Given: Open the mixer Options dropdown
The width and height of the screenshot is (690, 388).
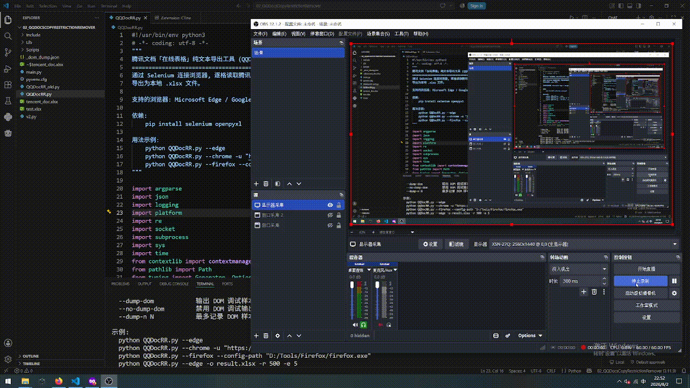Looking at the screenshot, I should (x=530, y=336).
